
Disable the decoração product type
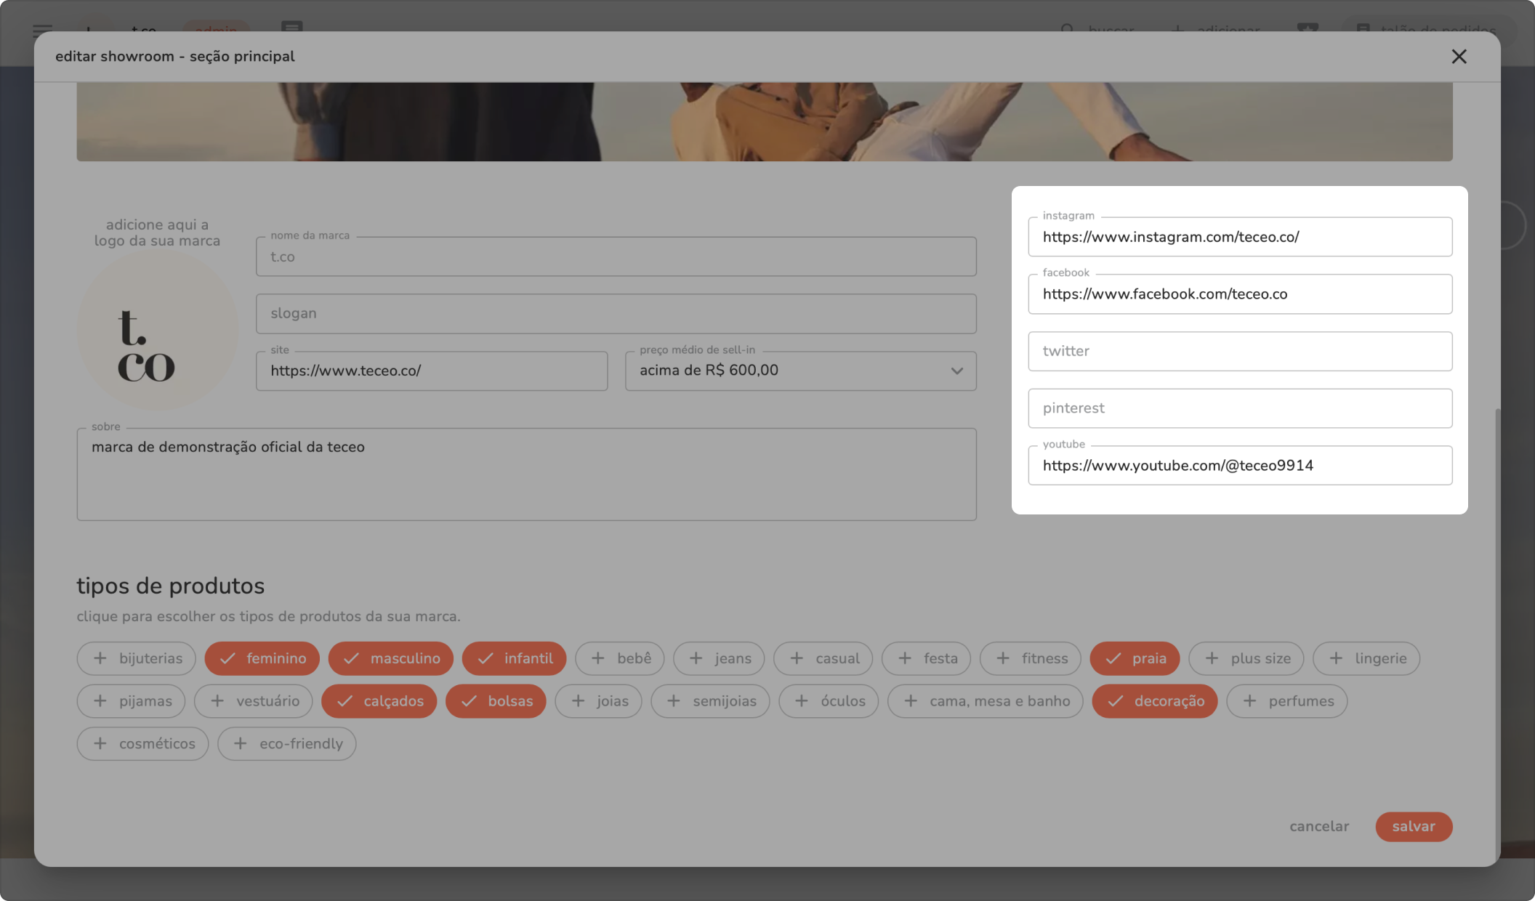click(1154, 701)
